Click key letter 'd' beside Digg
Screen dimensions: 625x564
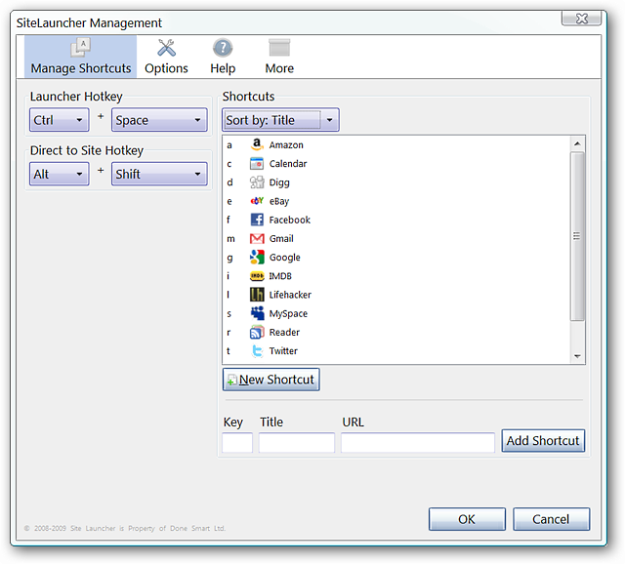(x=229, y=182)
